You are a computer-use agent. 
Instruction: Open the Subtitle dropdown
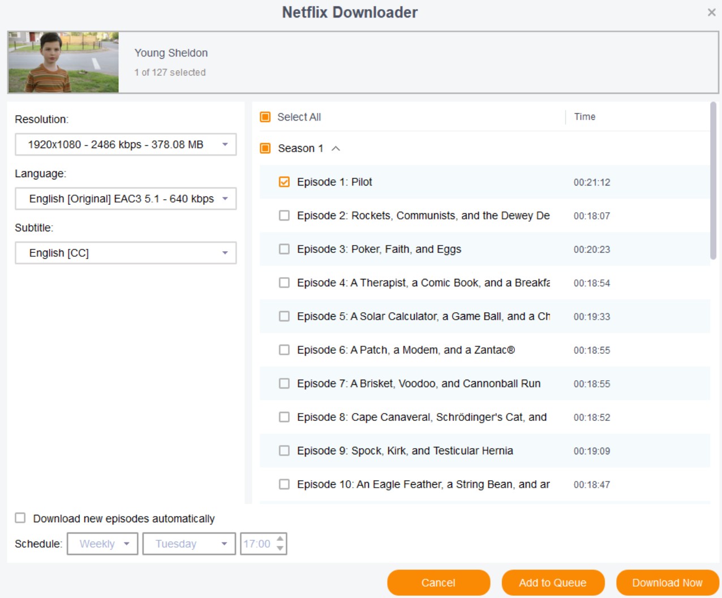pos(126,253)
